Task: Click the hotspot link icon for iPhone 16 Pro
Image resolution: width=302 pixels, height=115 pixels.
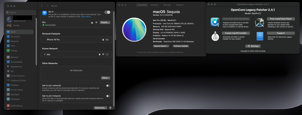Action: pos(107,39)
